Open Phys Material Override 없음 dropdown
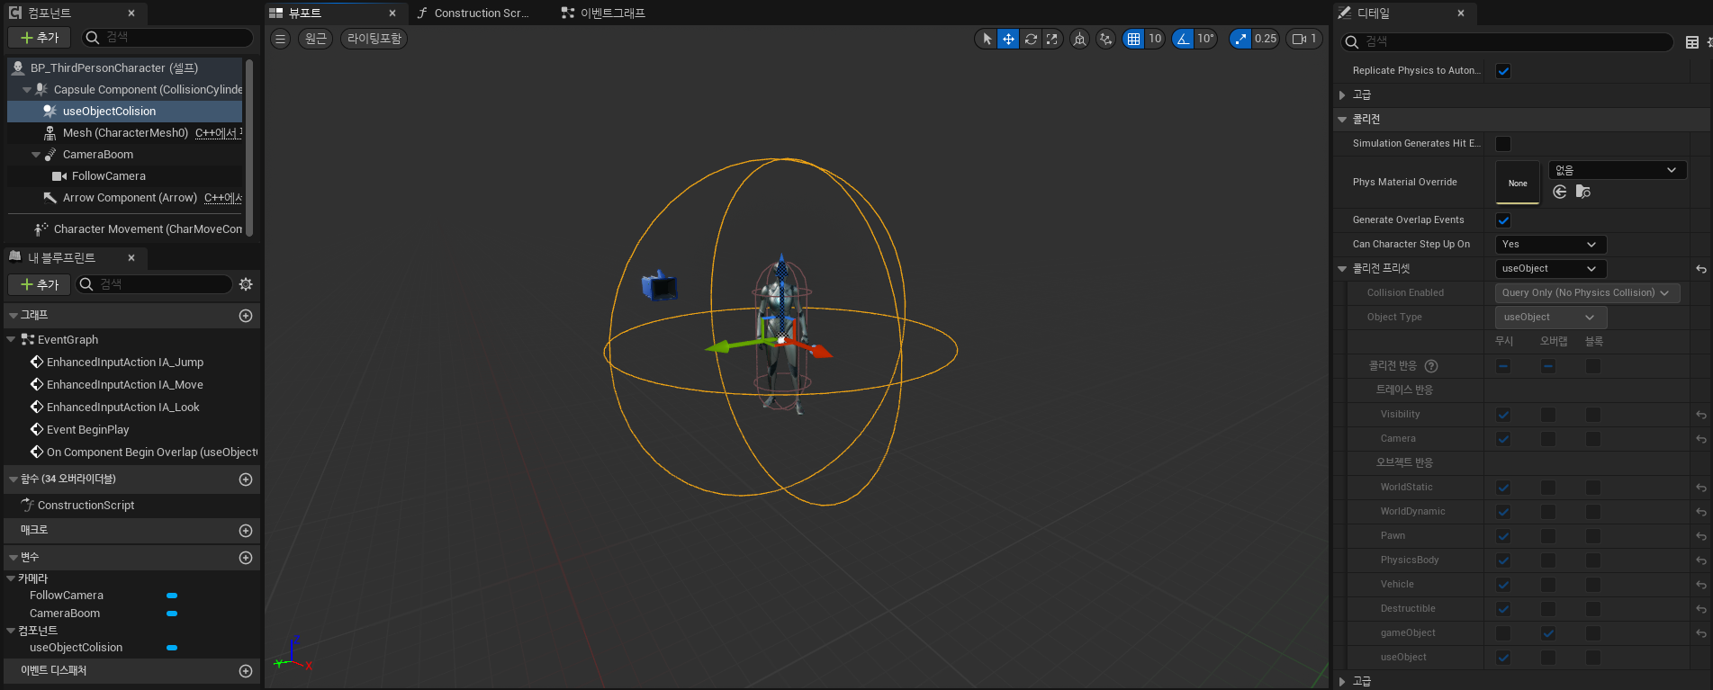This screenshot has width=1713, height=690. (x=1618, y=170)
